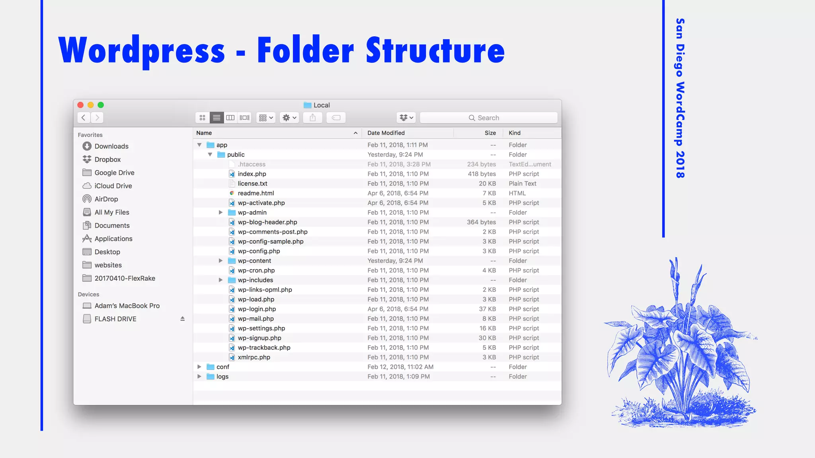Screen dimensions: 815x458
Task: Select Adam's MacBook Pro device
Action: (x=121, y=306)
